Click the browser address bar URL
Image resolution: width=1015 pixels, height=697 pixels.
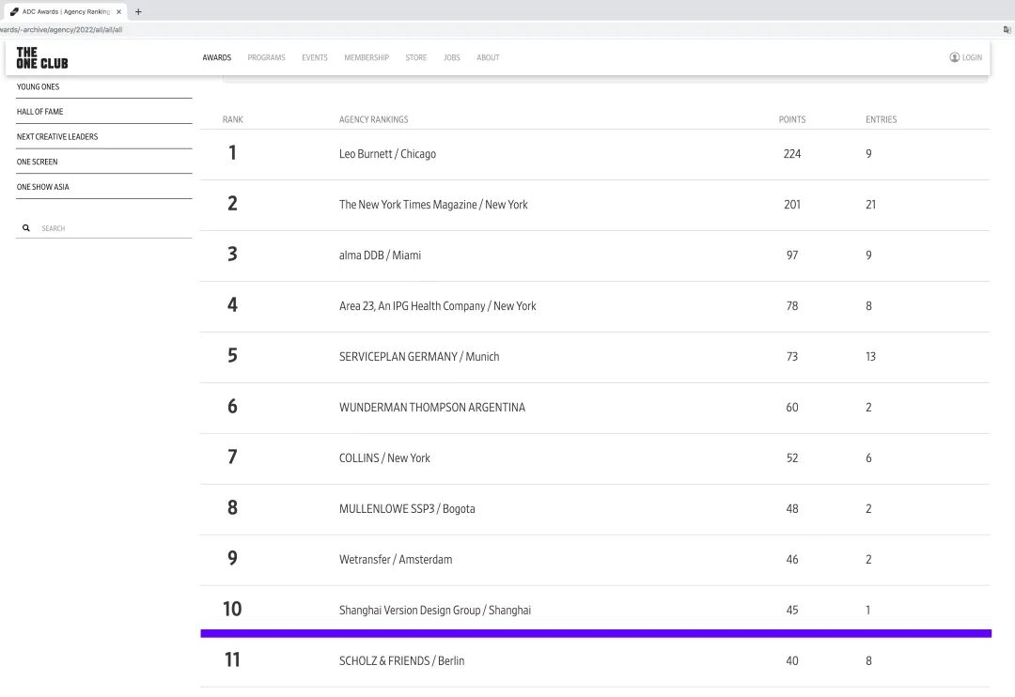(x=61, y=30)
